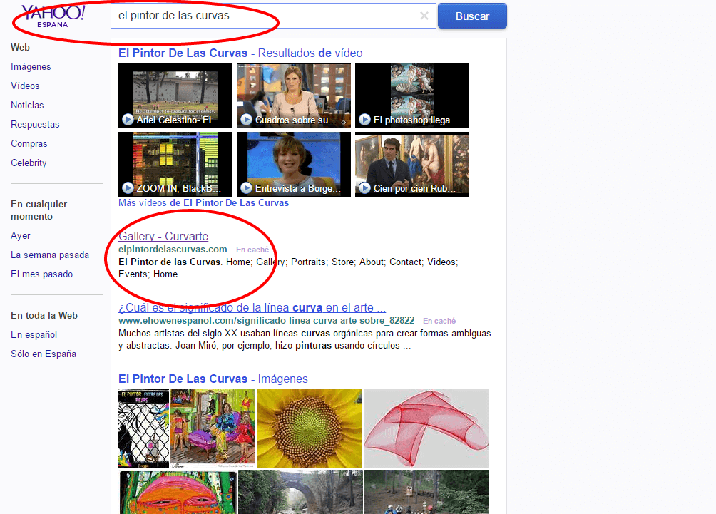
Task: Filter results to Sólo en España
Action: tap(44, 354)
